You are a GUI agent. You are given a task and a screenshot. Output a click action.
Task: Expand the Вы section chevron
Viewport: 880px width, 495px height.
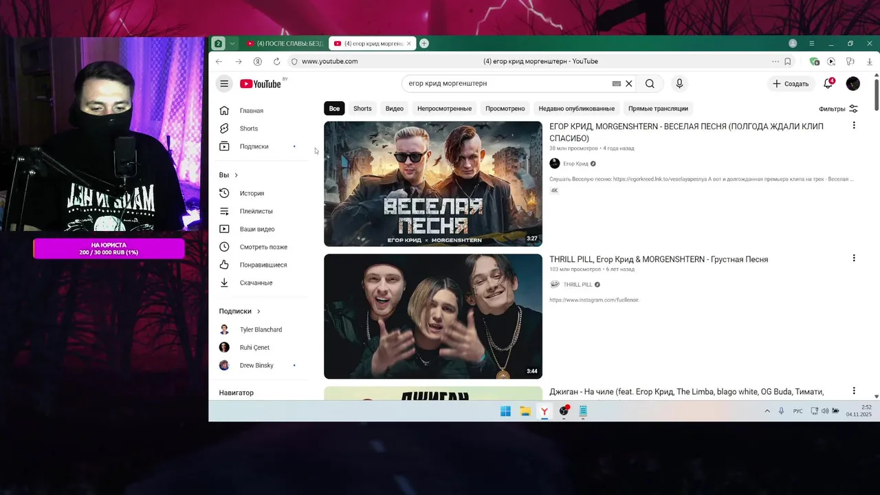pyautogui.click(x=236, y=175)
